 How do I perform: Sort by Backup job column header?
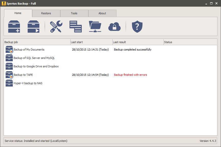(37, 42)
